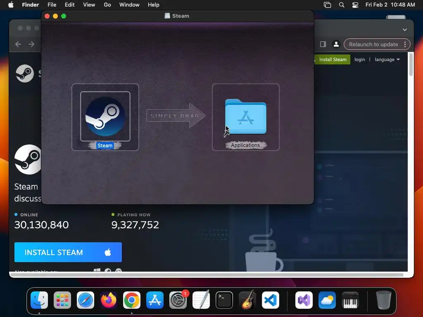Open the Window menu
Screen dimensions: 423x317
pyautogui.click(x=129, y=5)
